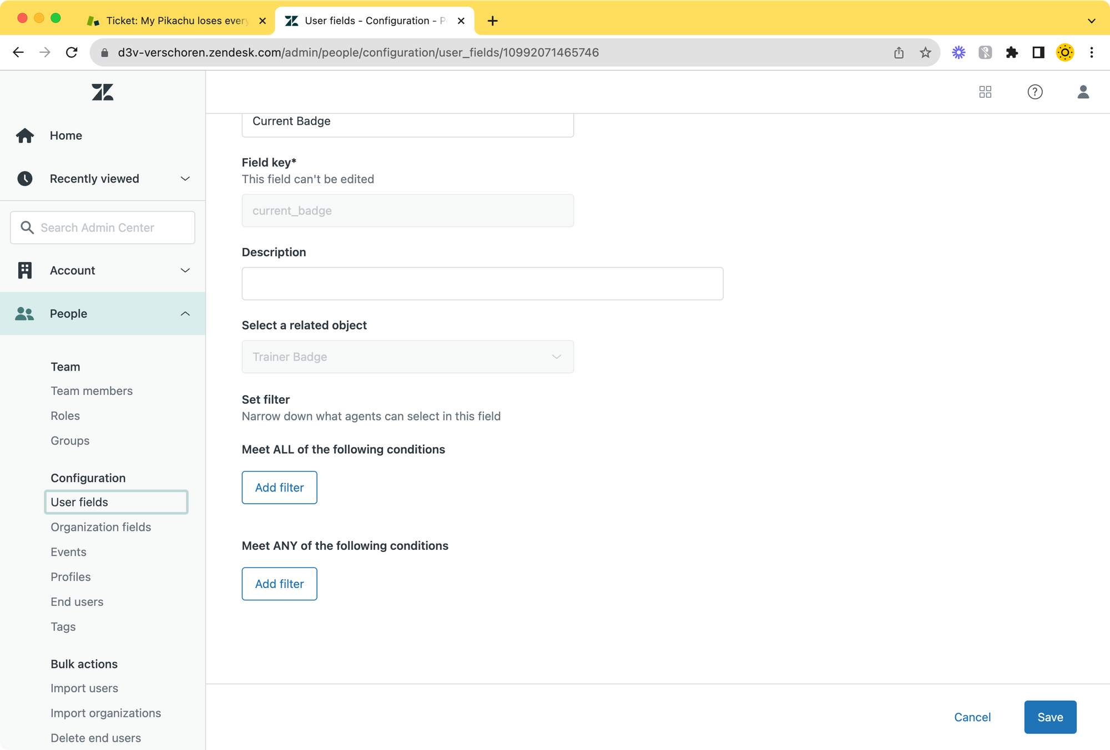Open Organization fields in sidebar

pos(100,527)
